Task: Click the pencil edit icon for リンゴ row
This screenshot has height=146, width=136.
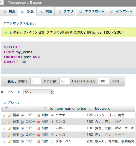Action: click(x=10, y=122)
